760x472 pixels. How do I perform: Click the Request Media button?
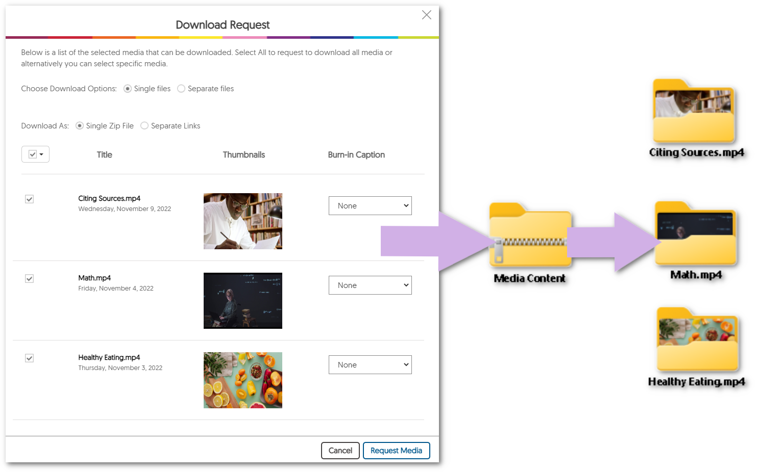pos(396,451)
